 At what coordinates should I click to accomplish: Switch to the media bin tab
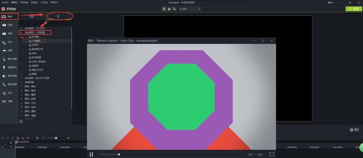click(32, 16)
